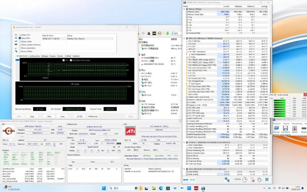This screenshot has height=192, width=307.
Task: Click graph scroll indicator left of temperature chart
Action: pyautogui.click(x=17, y=60)
